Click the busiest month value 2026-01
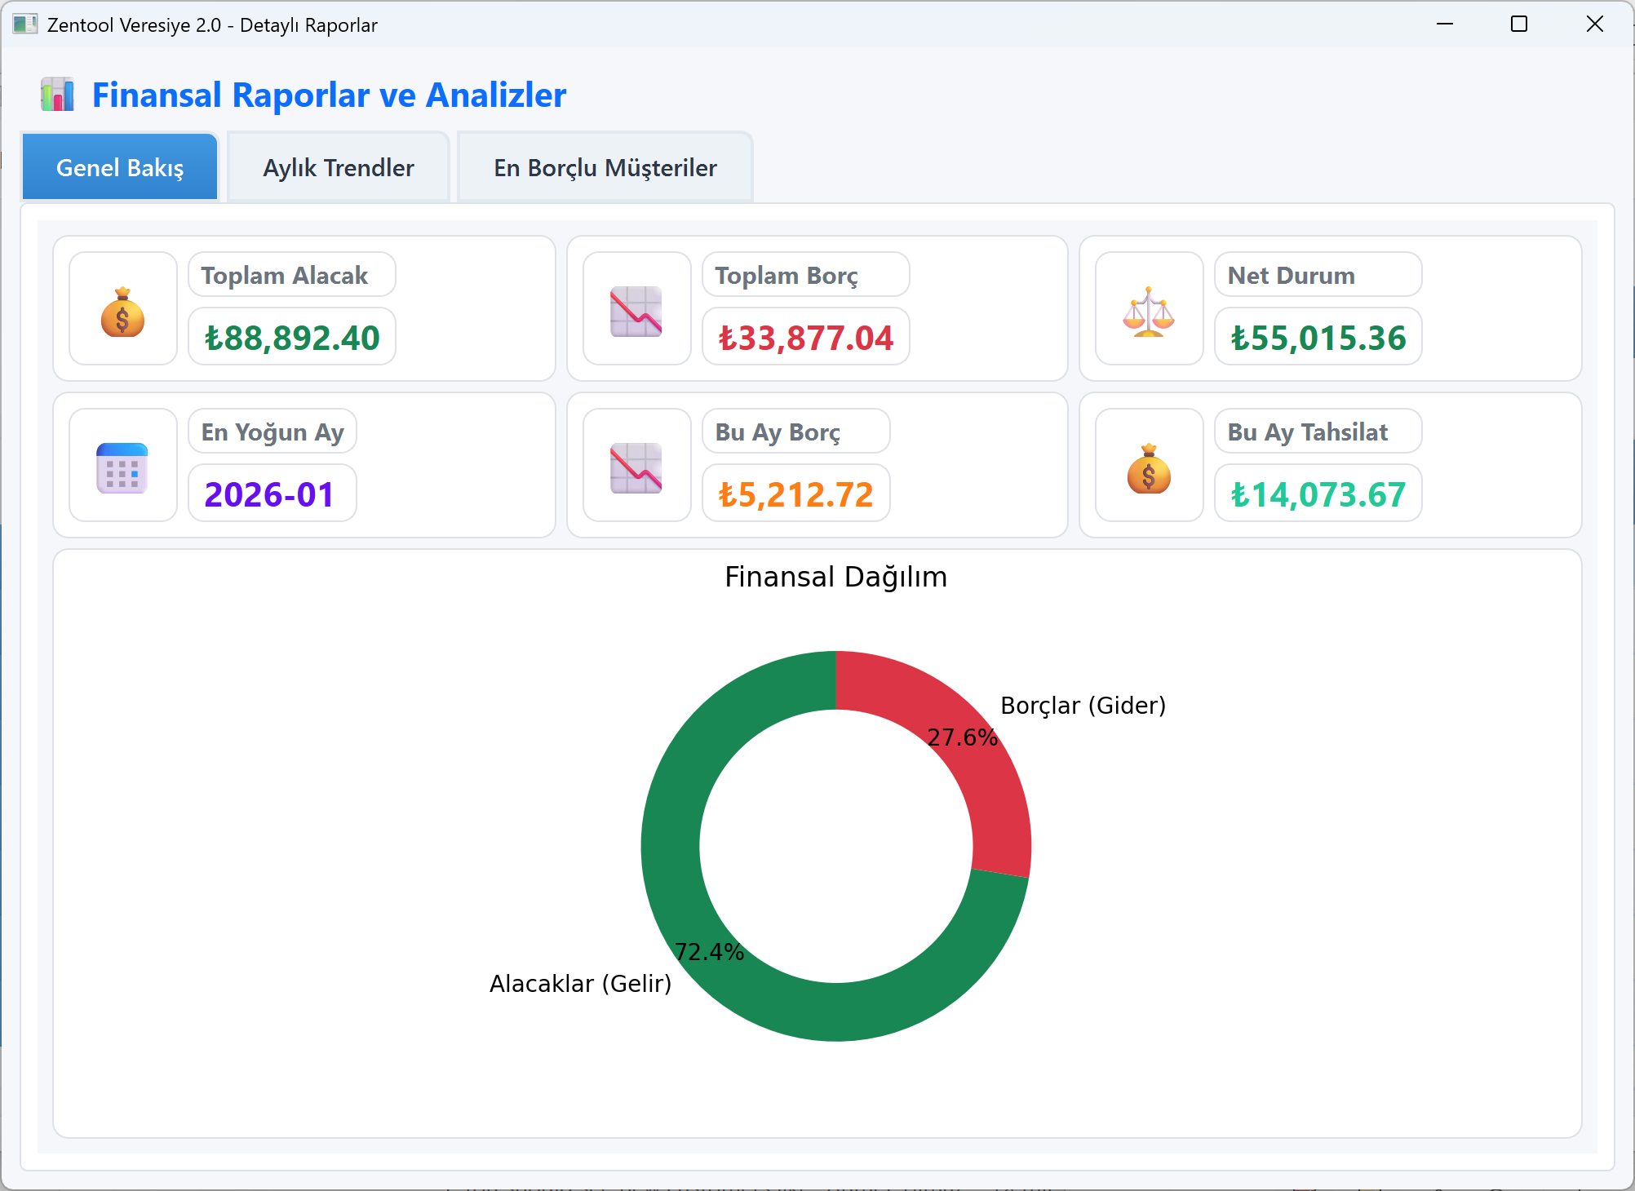Image resolution: width=1635 pixels, height=1191 pixels. (269, 494)
